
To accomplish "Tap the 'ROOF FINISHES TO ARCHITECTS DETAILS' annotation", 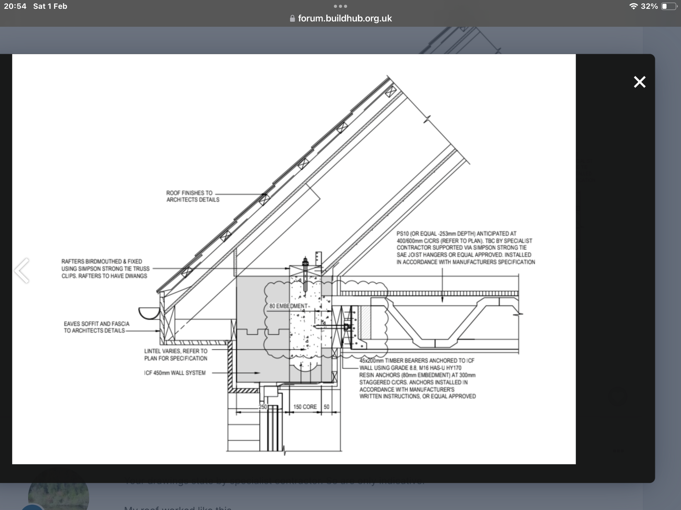I will click(x=193, y=196).
